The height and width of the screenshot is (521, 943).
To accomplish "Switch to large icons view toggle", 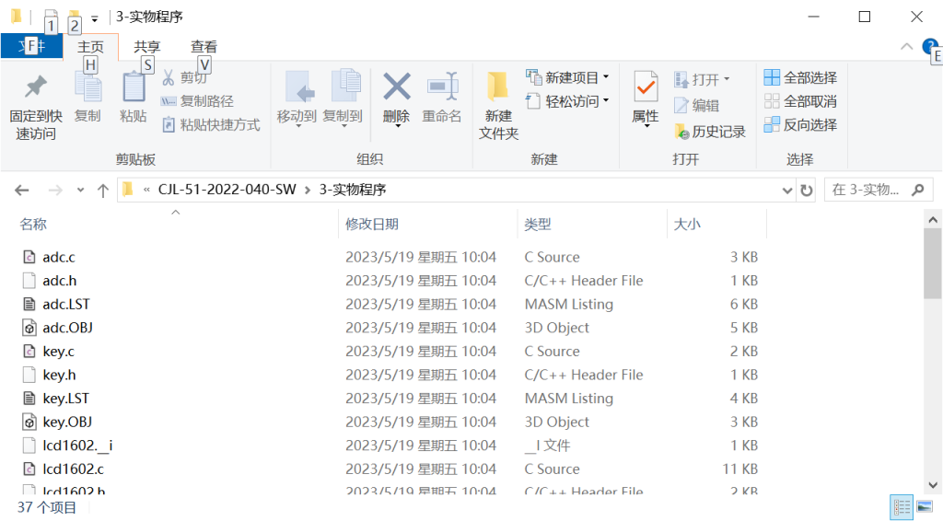I will (x=925, y=506).
